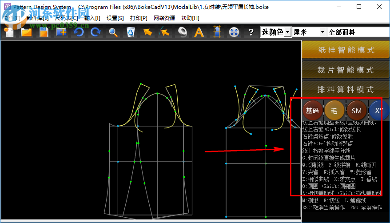Viewport: 390px width, 223px height.
Task: Open the 文件[F] menu
Action: [12, 18]
